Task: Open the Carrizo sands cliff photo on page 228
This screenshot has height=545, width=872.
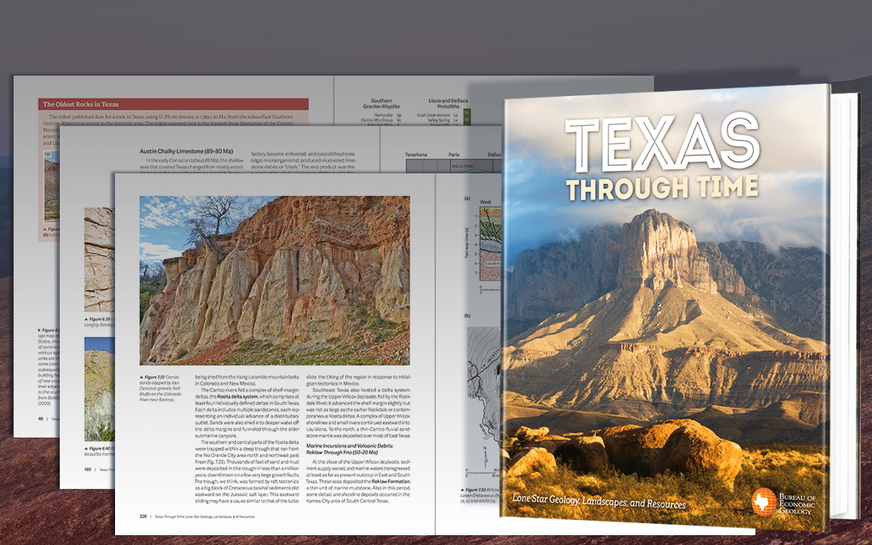Action: coord(275,280)
